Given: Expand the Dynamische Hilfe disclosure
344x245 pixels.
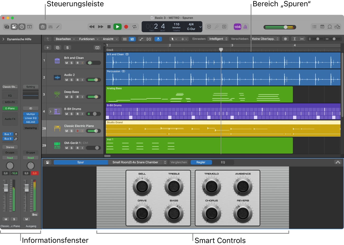Looking at the screenshot, I should (3, 39).
